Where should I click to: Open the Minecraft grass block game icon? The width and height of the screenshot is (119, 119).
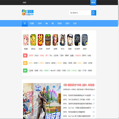(x=48, y=40)
